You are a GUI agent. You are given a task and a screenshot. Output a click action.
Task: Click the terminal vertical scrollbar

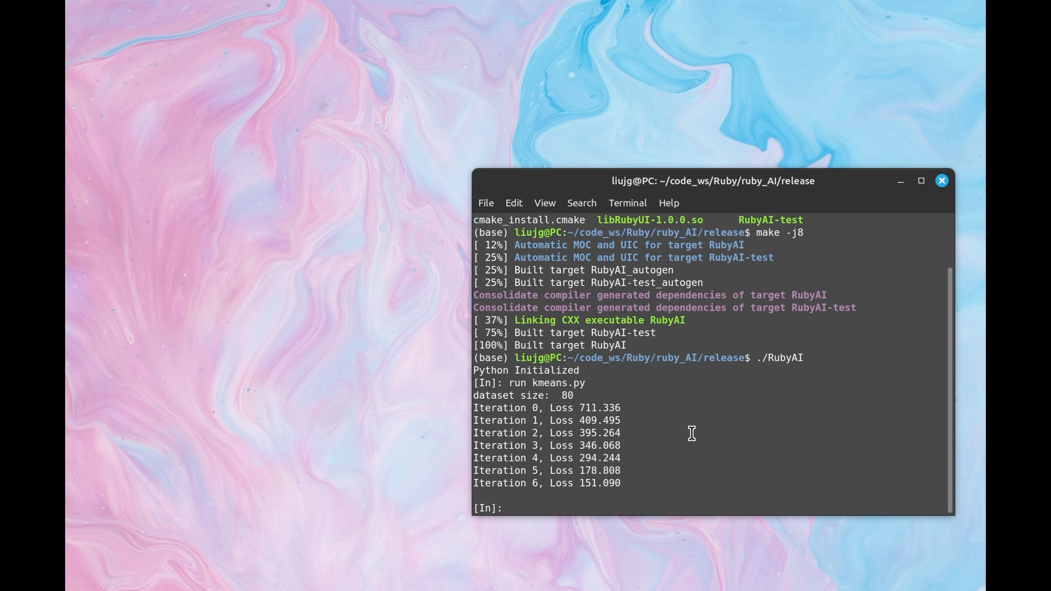click(949, 390)
